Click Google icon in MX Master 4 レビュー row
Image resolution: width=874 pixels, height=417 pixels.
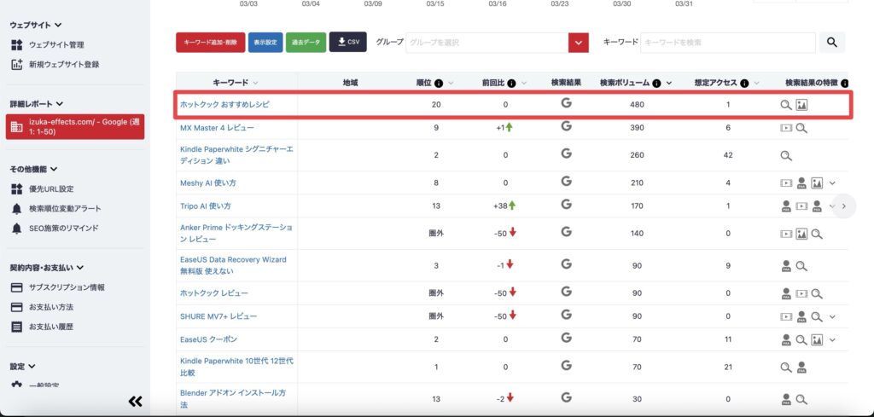pos(566,128)
